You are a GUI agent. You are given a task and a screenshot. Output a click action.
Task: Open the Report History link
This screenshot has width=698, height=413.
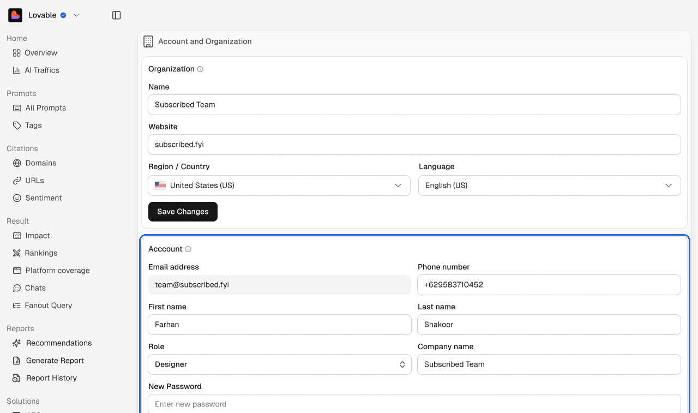[51, 378]
